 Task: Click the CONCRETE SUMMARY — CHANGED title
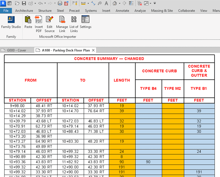coord(109,59)
